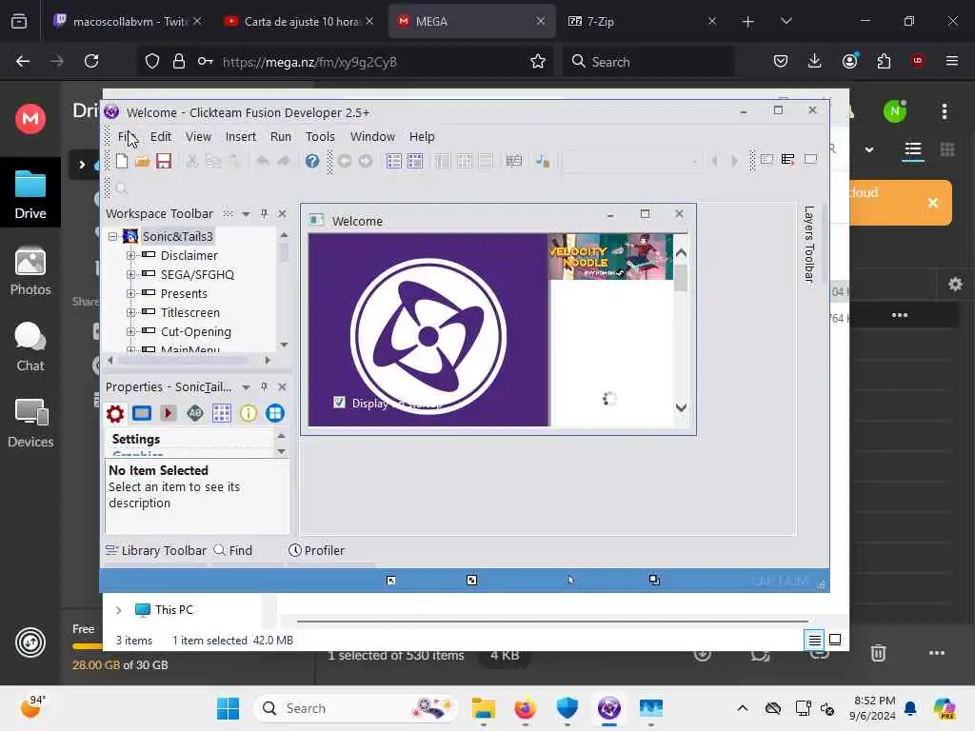Expand the Cut-Opening frame node
This screenshot has width=975, height=731.
tap(130, 332)
